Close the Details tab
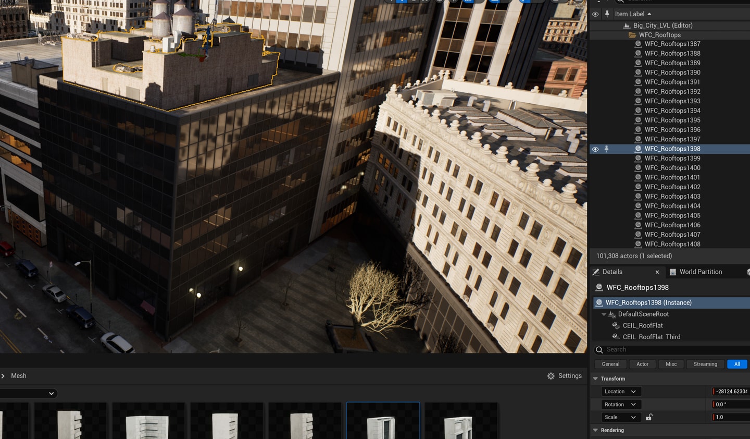This screenshot has width=750, height=439. 657,272
